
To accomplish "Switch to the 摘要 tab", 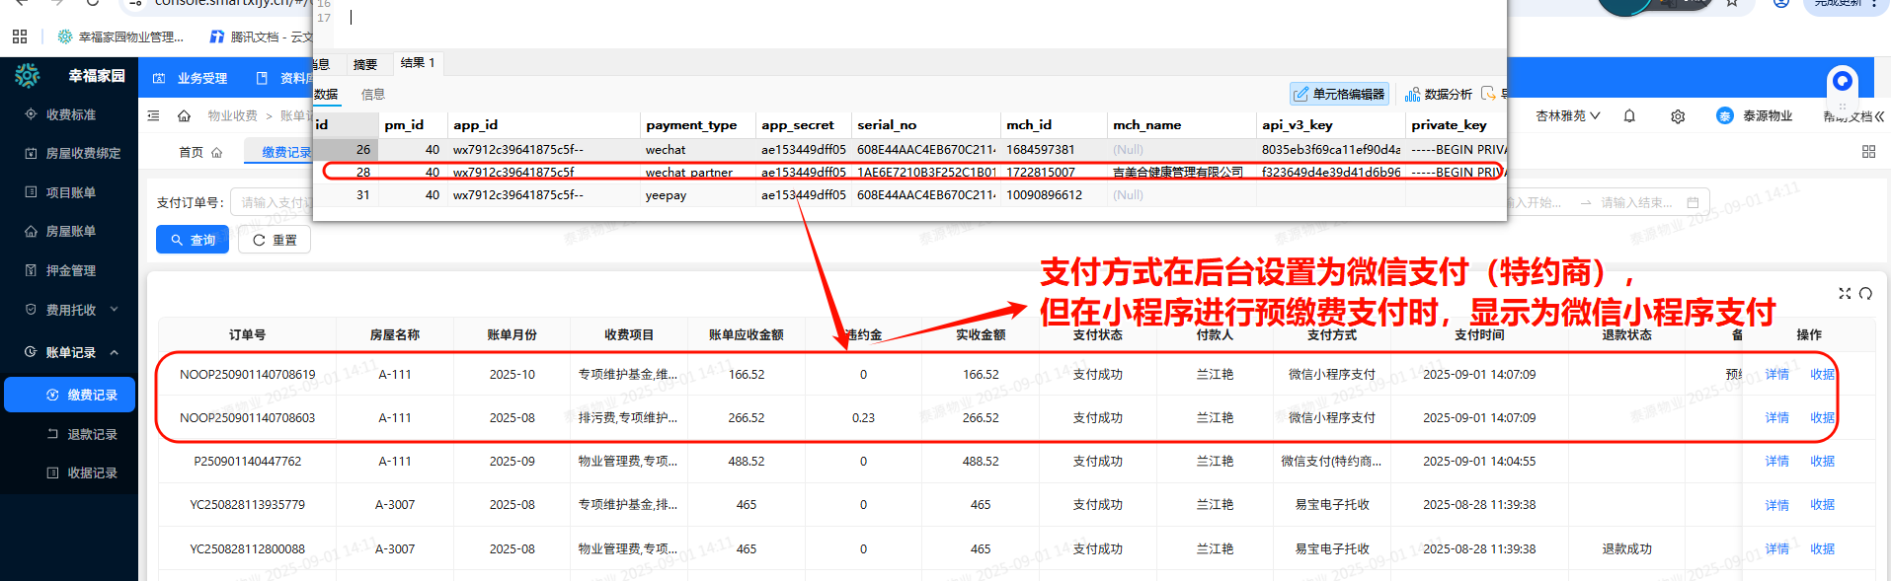I will point(365,65).
